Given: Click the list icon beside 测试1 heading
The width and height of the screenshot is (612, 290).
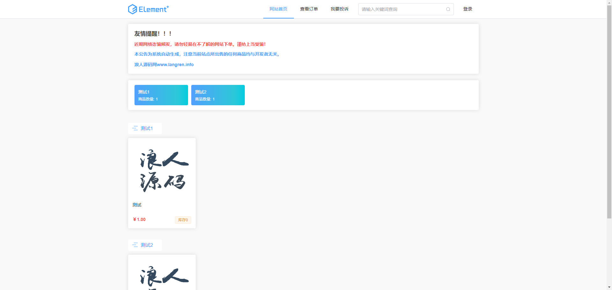Looking at the screenshot, I should coord(135,128).
